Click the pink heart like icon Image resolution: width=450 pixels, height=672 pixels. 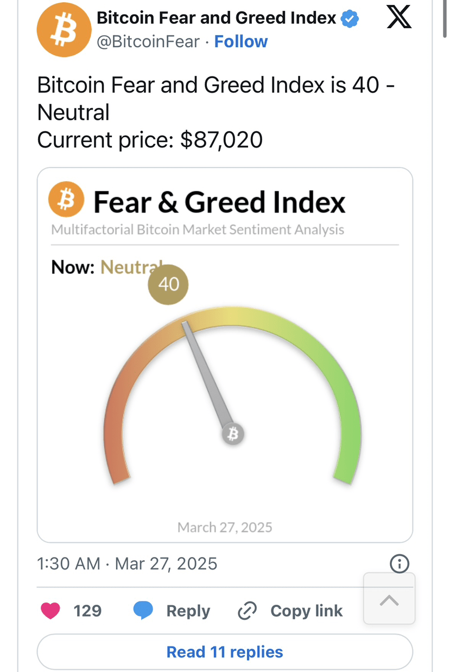pos(50,611)
